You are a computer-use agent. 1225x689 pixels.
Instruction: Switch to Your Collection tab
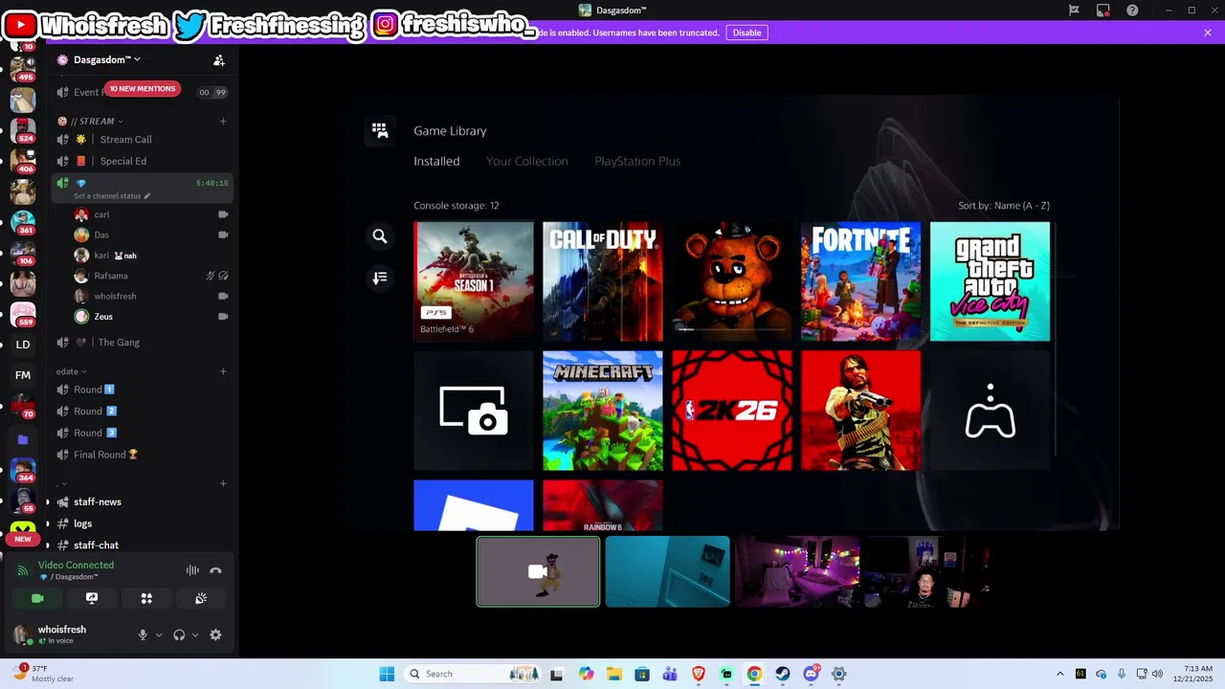coord(527,161)
